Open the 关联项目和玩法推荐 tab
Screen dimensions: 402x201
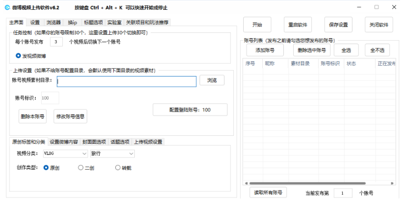[x=147, y=23]
